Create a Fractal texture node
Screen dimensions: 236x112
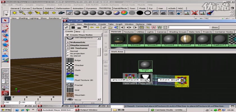point(70,85)
